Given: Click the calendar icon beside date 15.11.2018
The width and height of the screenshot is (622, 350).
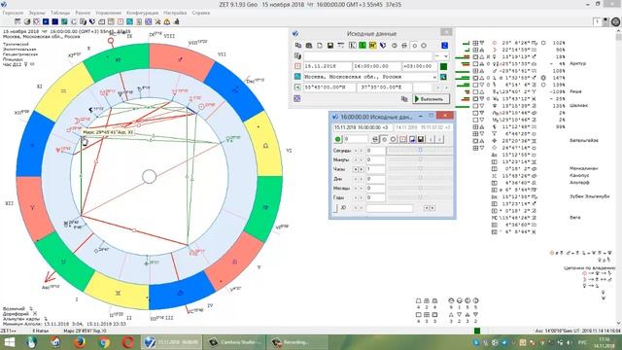Looking at the screenshot, I should point(297,66).
